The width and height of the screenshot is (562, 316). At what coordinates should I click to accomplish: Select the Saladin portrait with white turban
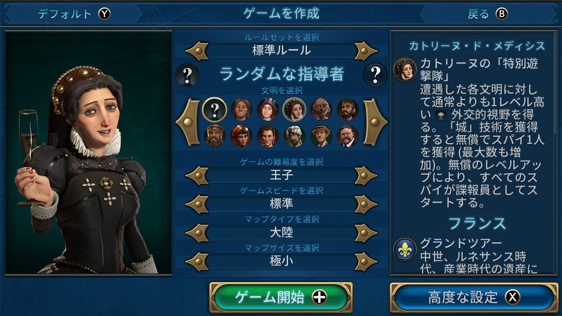pyautogui.click(x=294, y=136)
